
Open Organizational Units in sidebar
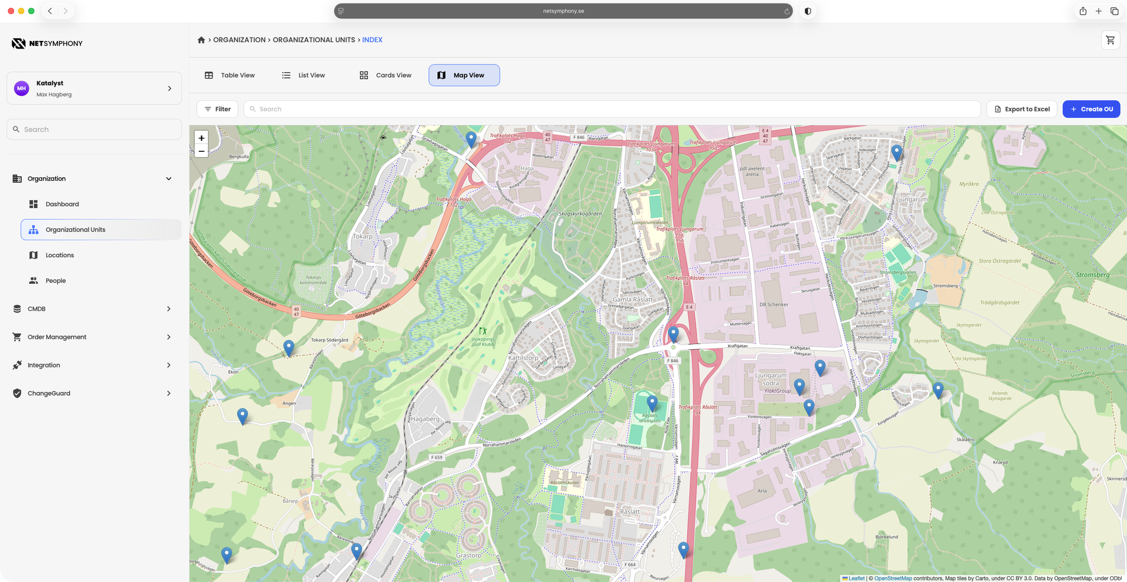point(101,230)
